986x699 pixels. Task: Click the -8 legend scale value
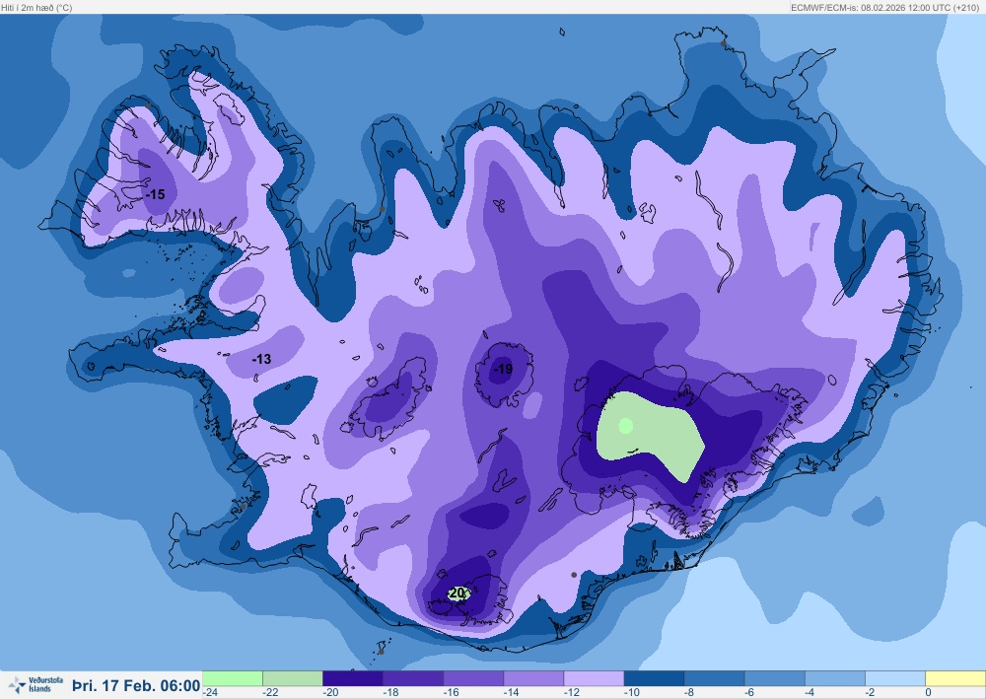click(690, 693)
